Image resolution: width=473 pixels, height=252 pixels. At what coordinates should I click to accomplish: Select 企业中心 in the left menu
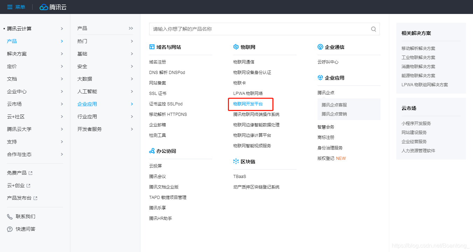point(17,91)
